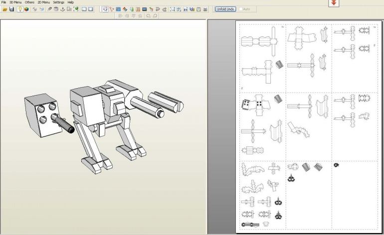384x235 pixels.
Task: Open the 2D Menu
Action: [x=43, y=2]
